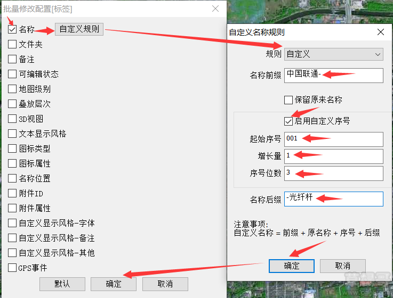393x298 pixels.
Task: Tick the 附件ID checkbox
Action: click(x=12, y=193)
